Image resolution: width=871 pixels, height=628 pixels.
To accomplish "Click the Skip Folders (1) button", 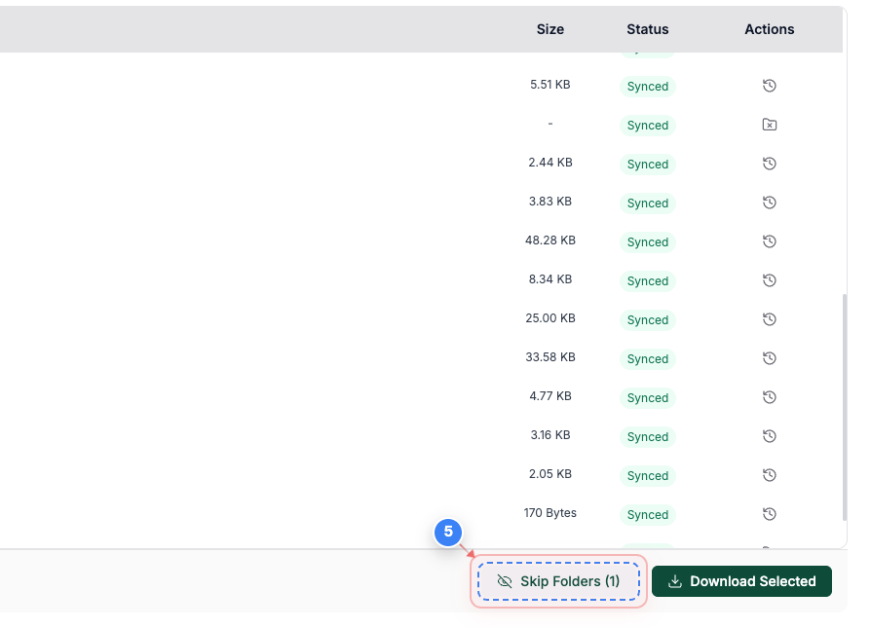I will 558,581.
